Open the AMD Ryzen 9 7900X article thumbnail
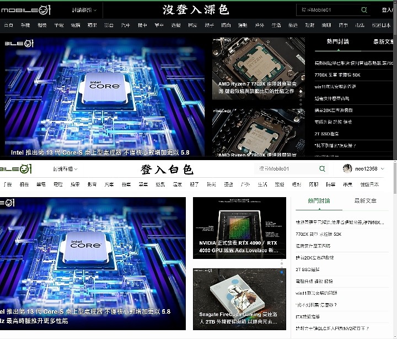Screen dimensions: 397x339 coord(258,133)
